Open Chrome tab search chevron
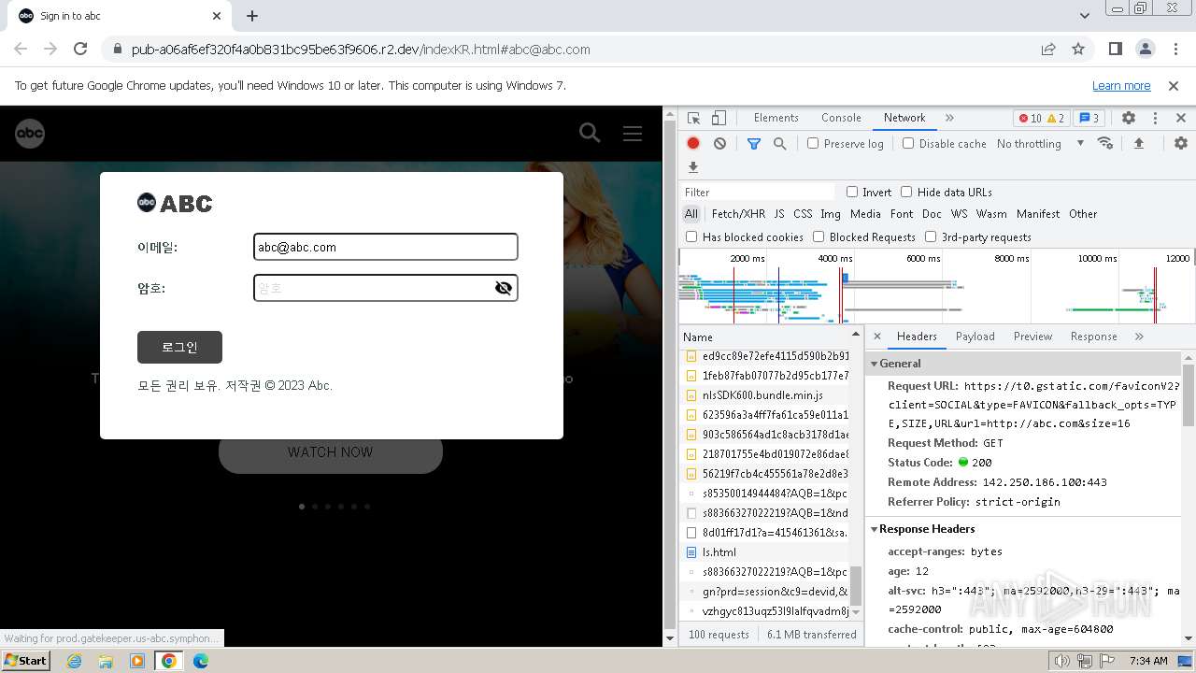This screenshot has width=1196, height=673. tap(1085, 16)
